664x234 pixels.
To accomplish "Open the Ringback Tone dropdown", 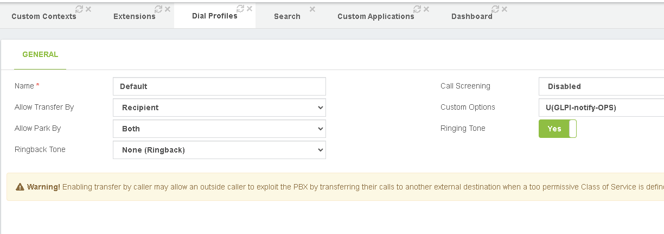I will click(x=219, y=150).
